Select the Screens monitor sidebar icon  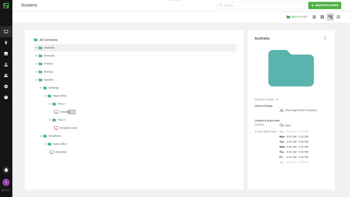point(6,32)
